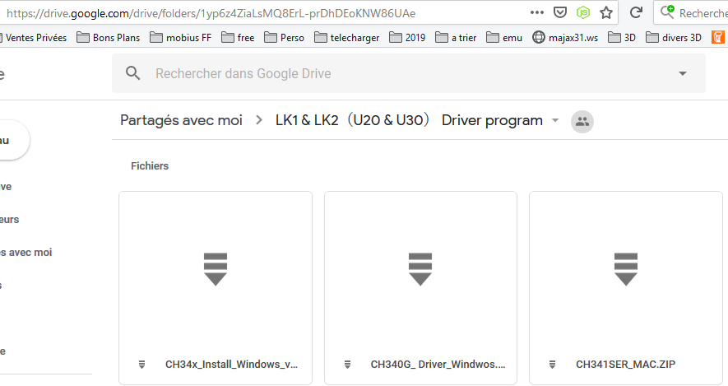Open the telecharger bookmark folder
728x386 pixels.
(x=347, y=38)
